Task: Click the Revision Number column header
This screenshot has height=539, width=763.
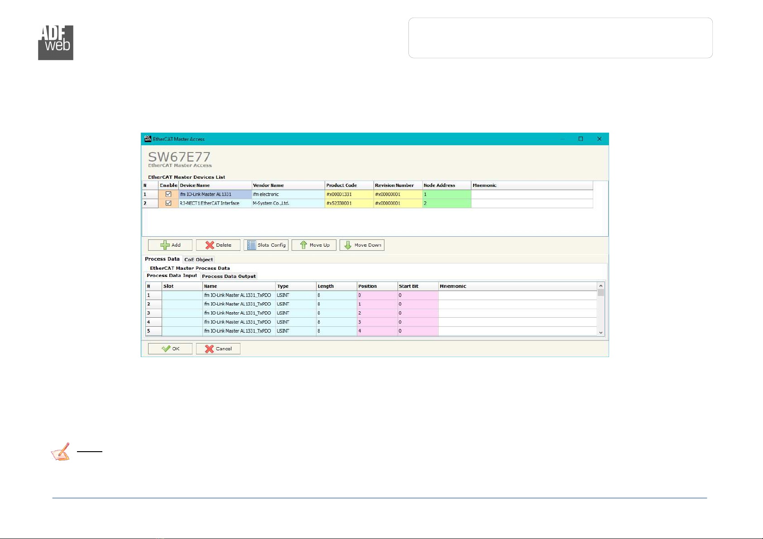Action: pos(398,185)
